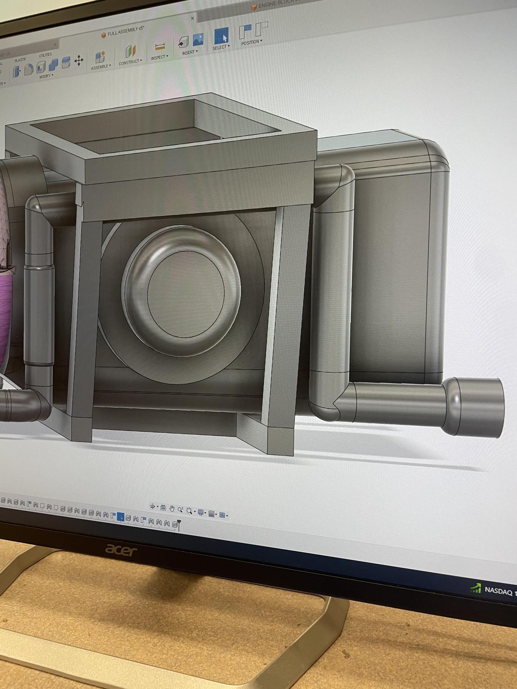The height and width of the screenshot is (689, 517).
Task: Expand the Zoom Window dropdown arrow
Action: 194,512
